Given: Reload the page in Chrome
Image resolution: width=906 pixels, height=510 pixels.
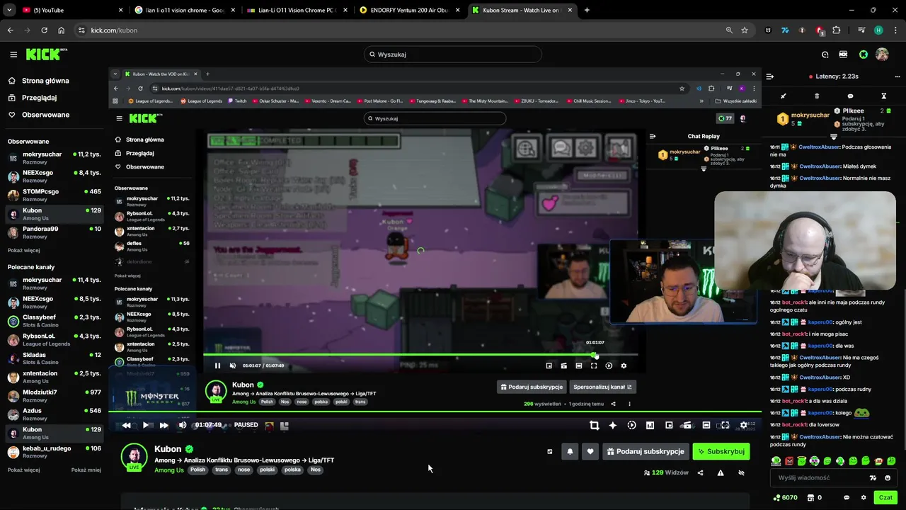Looking at the screenshot, I should point(44,30).
